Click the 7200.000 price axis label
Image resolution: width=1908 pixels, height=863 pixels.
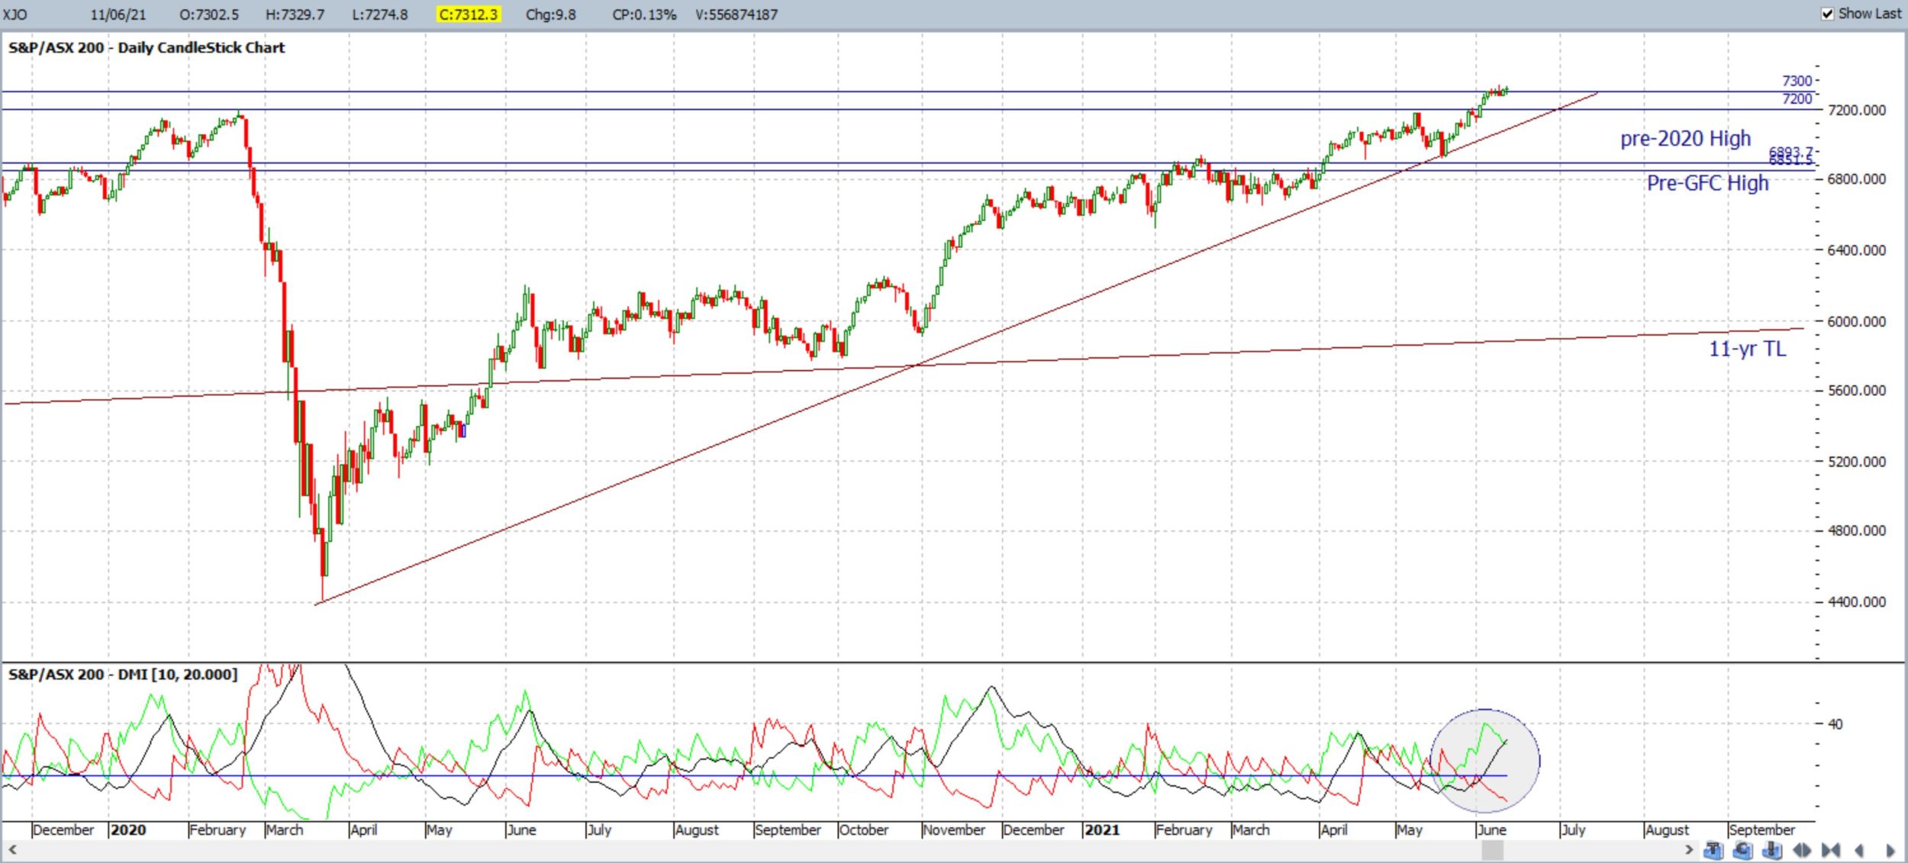tap(1856, 111)
